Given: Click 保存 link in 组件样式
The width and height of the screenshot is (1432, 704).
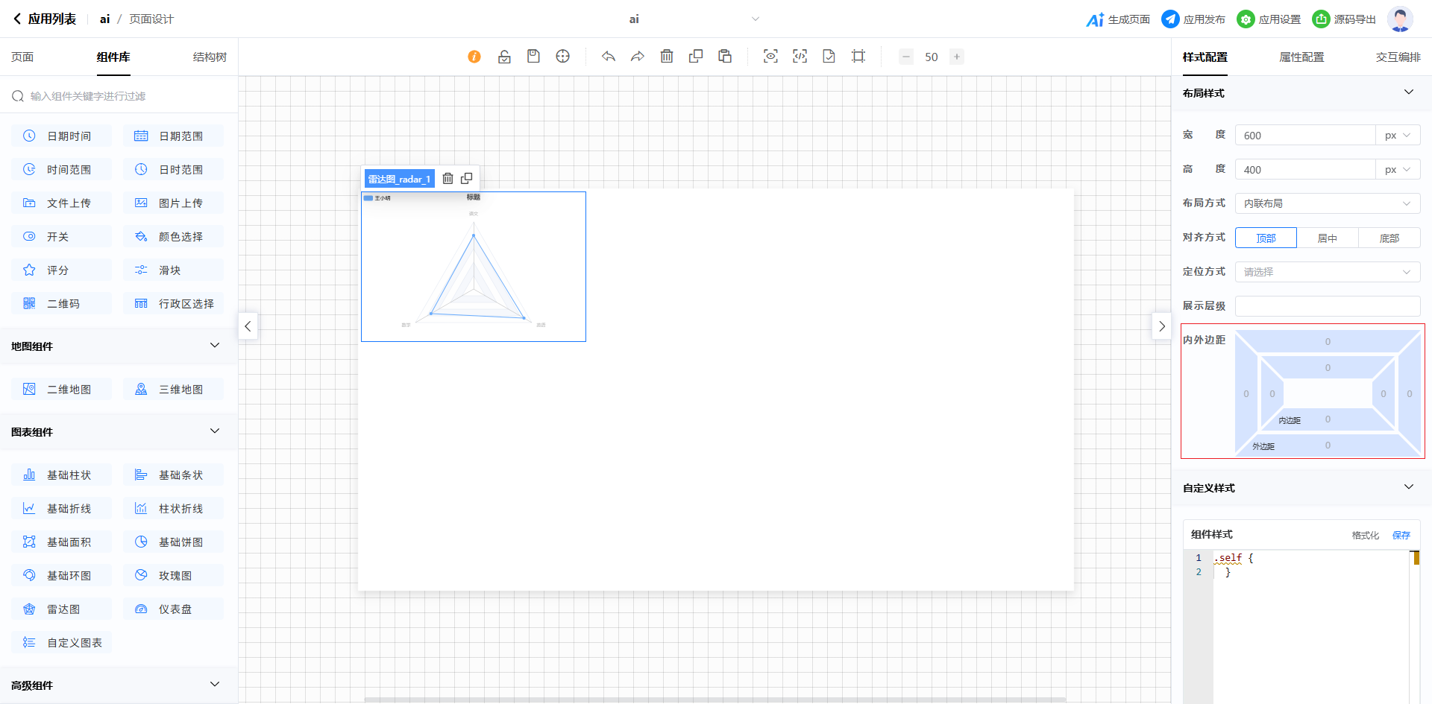Looking at the screenshot, I should click(x=1401, y=535).
